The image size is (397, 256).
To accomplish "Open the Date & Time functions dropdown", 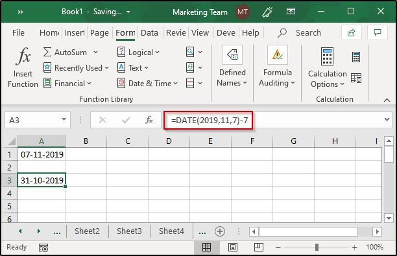I will coord(147,83).
